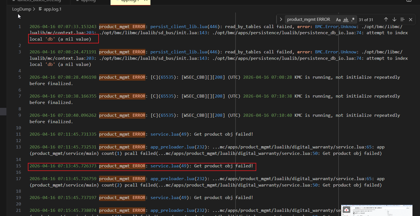Screen dimensions: 420x216
Task: Expand the Replace field chevron
Action: click(x=281, y=19)
